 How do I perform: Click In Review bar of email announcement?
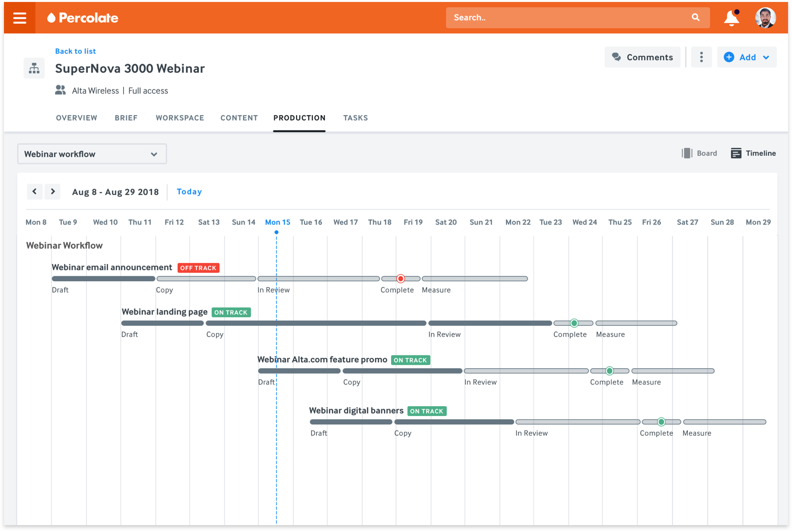coord(318,279)
